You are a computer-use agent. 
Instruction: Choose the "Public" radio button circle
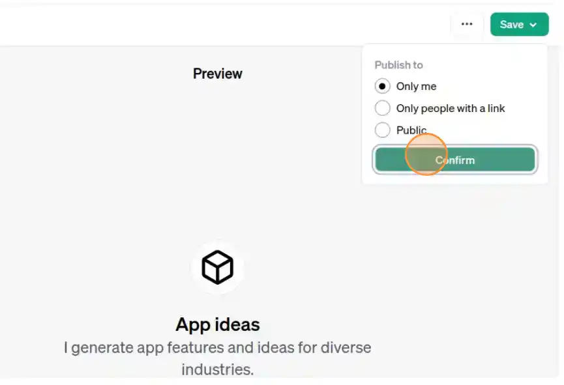pyautogui.click(x=383, y=130)
